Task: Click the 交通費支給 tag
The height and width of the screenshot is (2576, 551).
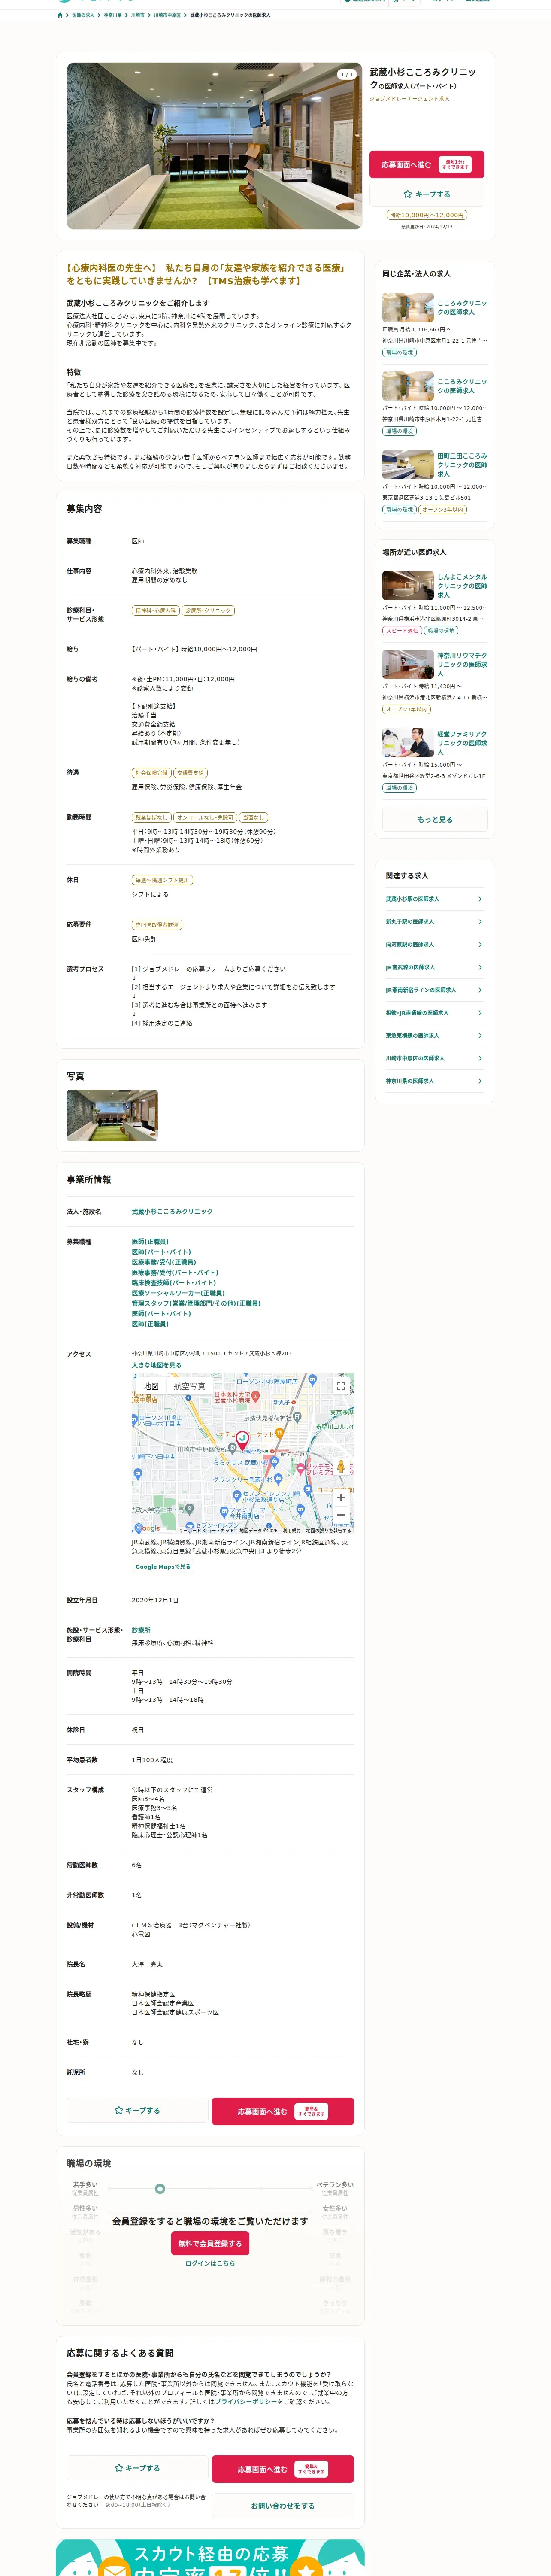Action: click(190, 773)
